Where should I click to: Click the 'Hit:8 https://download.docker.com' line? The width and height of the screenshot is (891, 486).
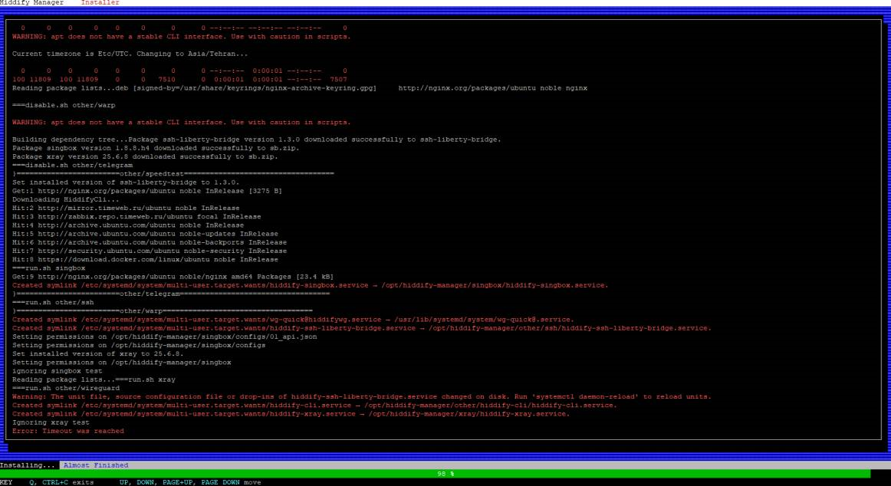point(145,259)
